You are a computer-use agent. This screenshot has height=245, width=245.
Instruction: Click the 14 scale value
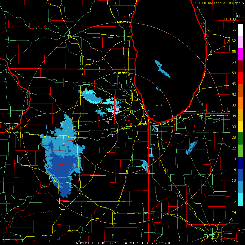click(234, 170)
